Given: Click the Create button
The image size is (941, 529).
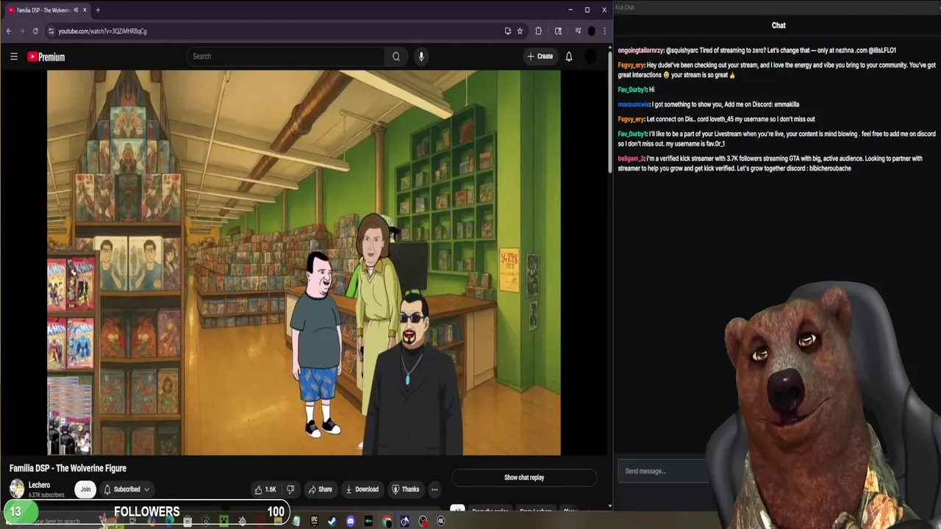Looking at the screenshot, I should pyautogui.click(x=540, y=57).
